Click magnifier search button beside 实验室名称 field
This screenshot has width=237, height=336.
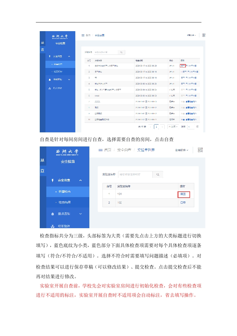coord(158,174)
